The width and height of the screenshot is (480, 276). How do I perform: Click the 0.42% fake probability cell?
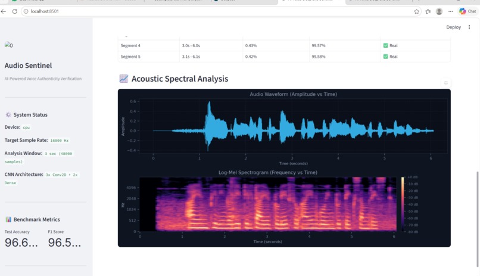point(251,57)
